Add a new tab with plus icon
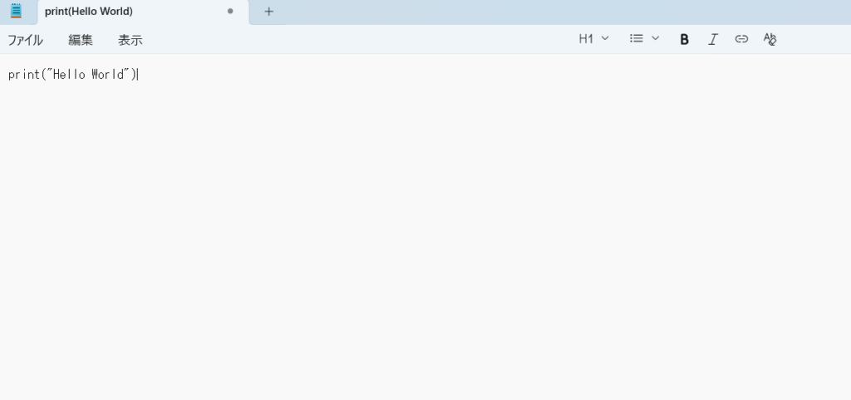The image size is (851, 400). click(x=268, y=12)
